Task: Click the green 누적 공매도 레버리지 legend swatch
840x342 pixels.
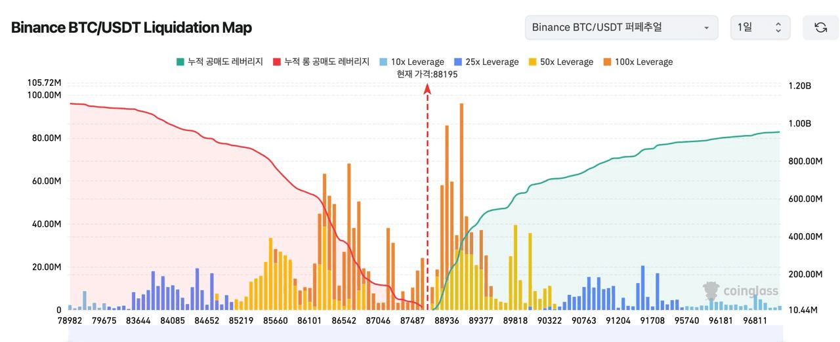Action: pos(180,62)
